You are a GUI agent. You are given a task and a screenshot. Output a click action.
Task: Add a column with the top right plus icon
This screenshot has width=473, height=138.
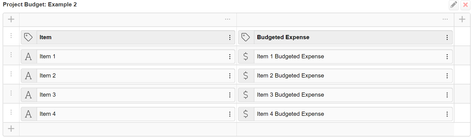(x=462, y=19)
